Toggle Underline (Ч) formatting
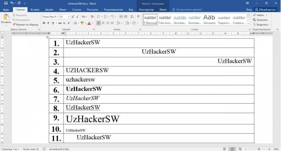This screenshot has width=281, height=151. pyautogui.click(x=53, y=23)
